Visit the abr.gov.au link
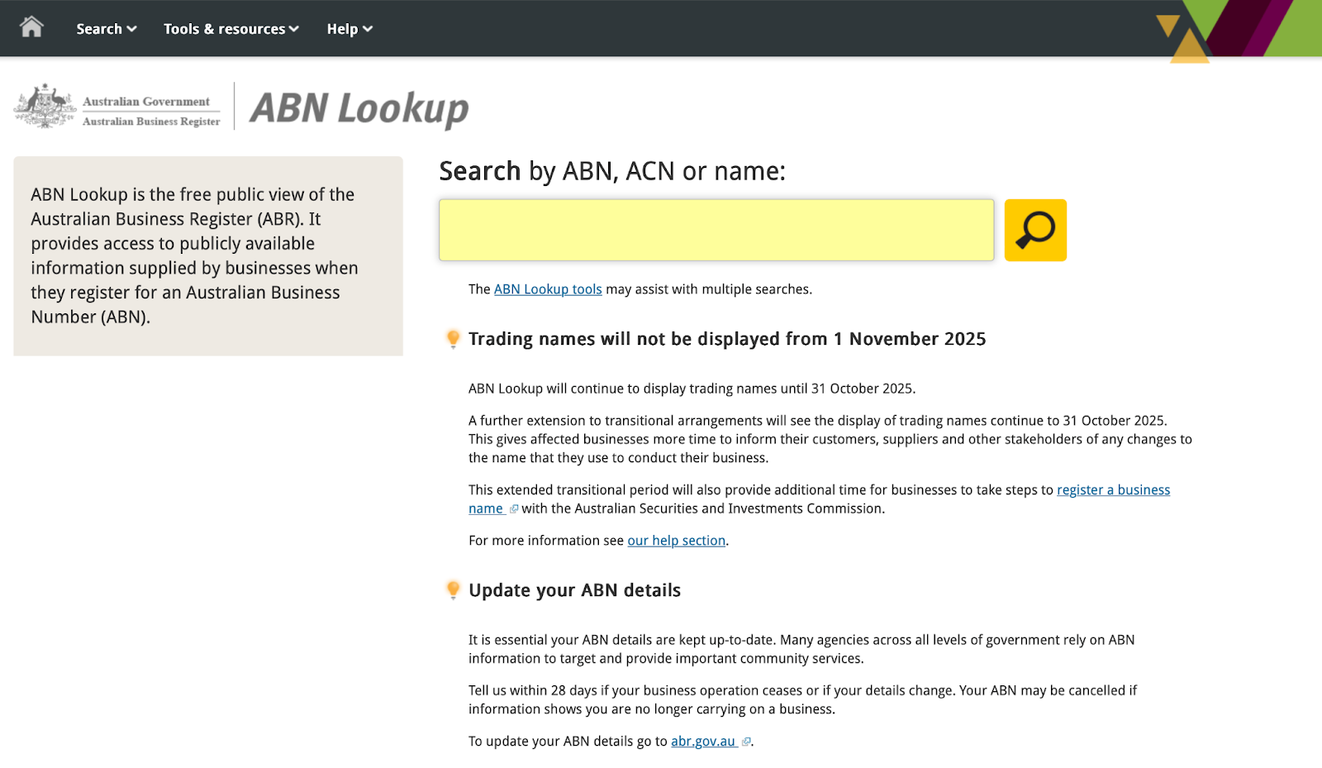Viewport: 1322px width, 768px height. point(703,742)
